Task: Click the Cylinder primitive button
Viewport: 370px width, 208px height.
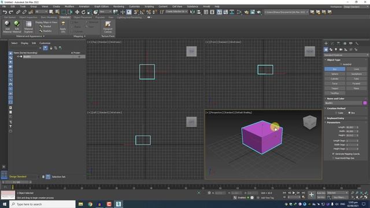Action: pyautogui.click(x=335, y=79)
